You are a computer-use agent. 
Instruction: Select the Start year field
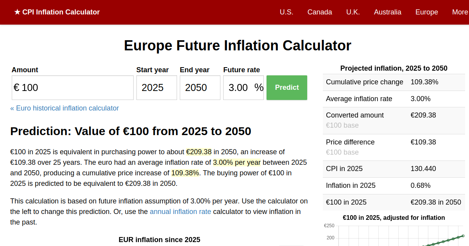pos(156,87)
